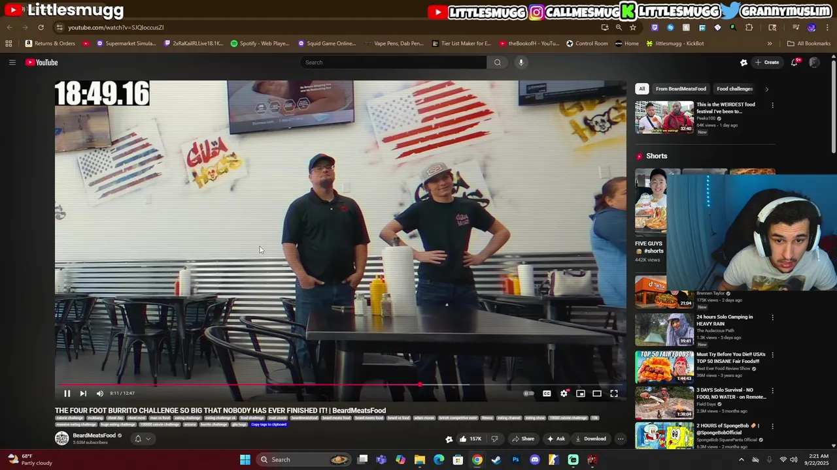This screenshot has height=470, width=837.
Task: Reload the browser page
Action: click(41, 27)
